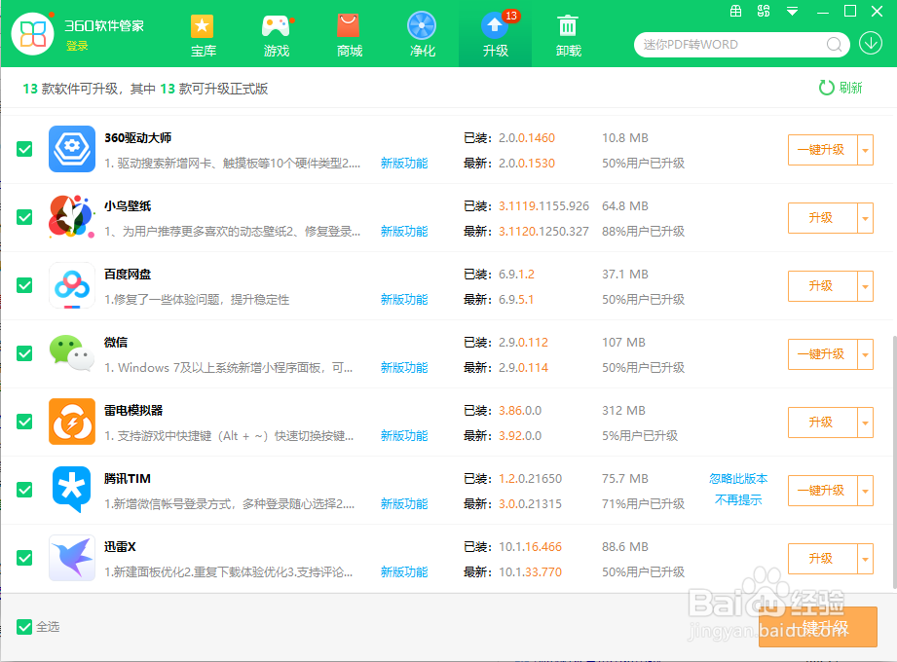897x662 pixels.
Task: Click the 百度网盘 app icon
Action: point(72,285)
